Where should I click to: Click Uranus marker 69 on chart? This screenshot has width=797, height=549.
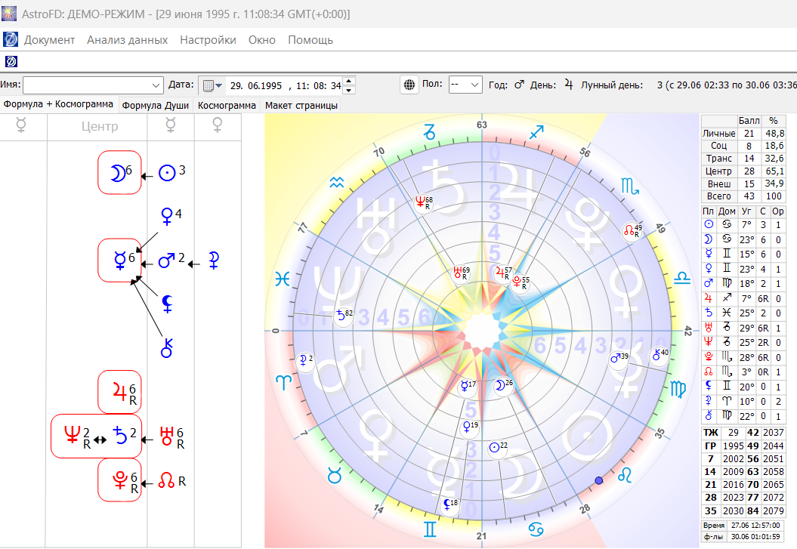tap(461, 273)
